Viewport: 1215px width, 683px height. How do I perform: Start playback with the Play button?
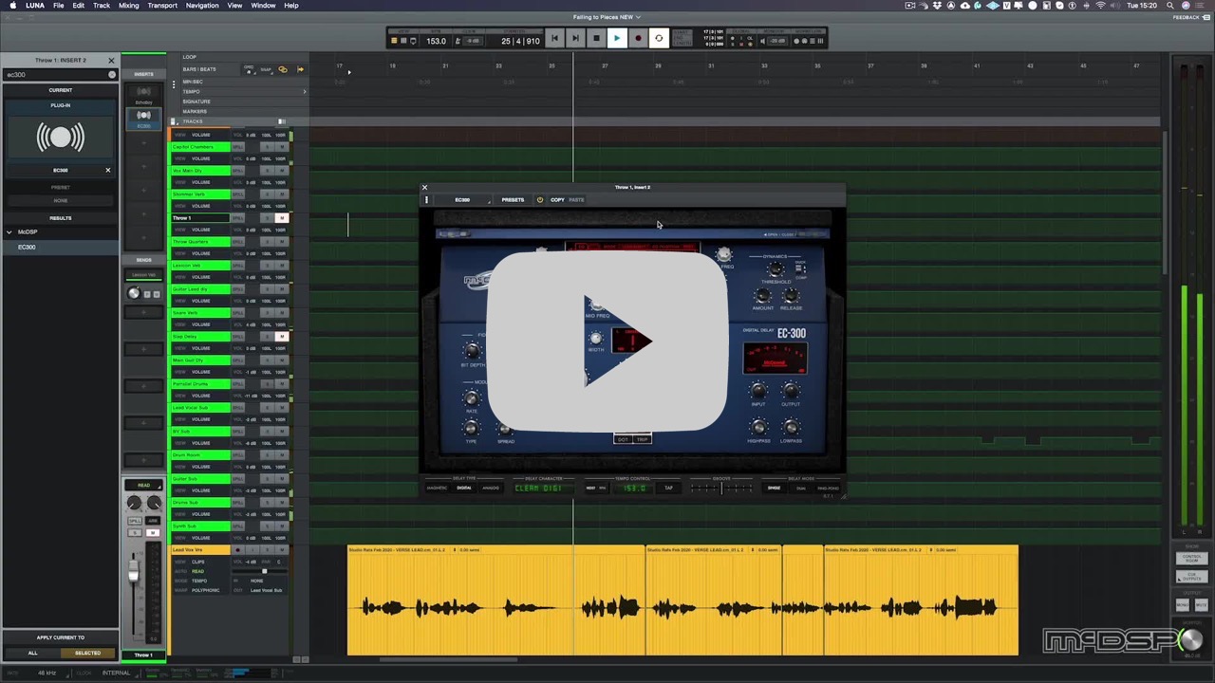point(617,39)
